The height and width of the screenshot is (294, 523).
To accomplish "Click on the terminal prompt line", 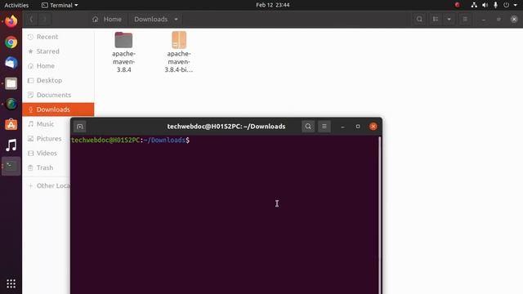I will 131,140.
